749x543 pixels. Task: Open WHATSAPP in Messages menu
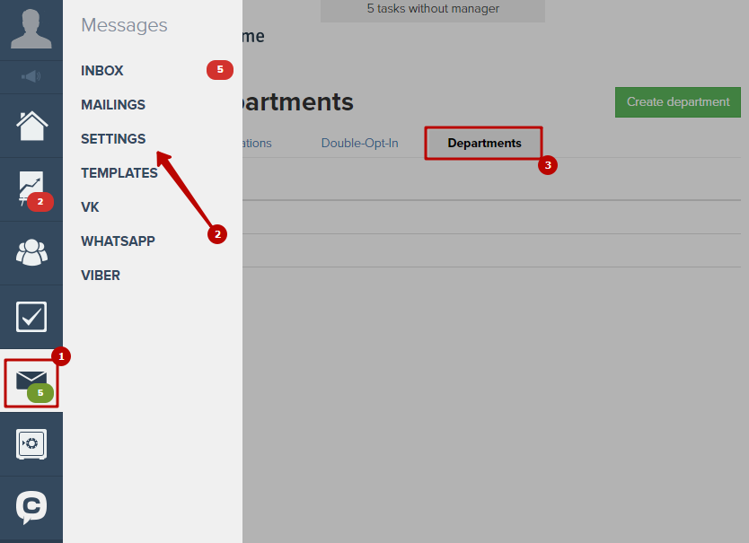[x=118, y=241]
